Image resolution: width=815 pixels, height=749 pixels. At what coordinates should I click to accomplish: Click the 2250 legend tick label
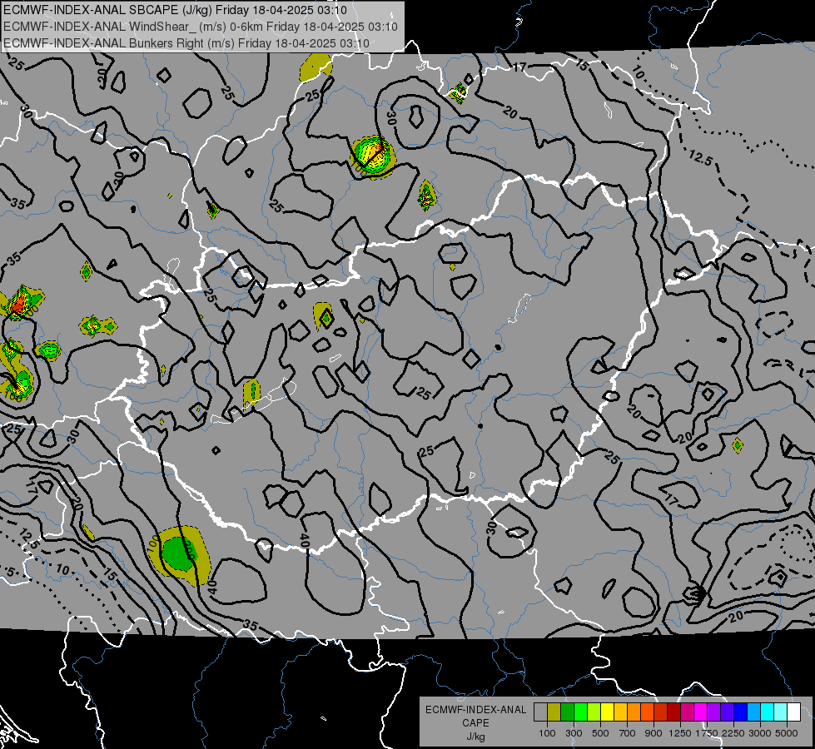[x=734, y=733]
